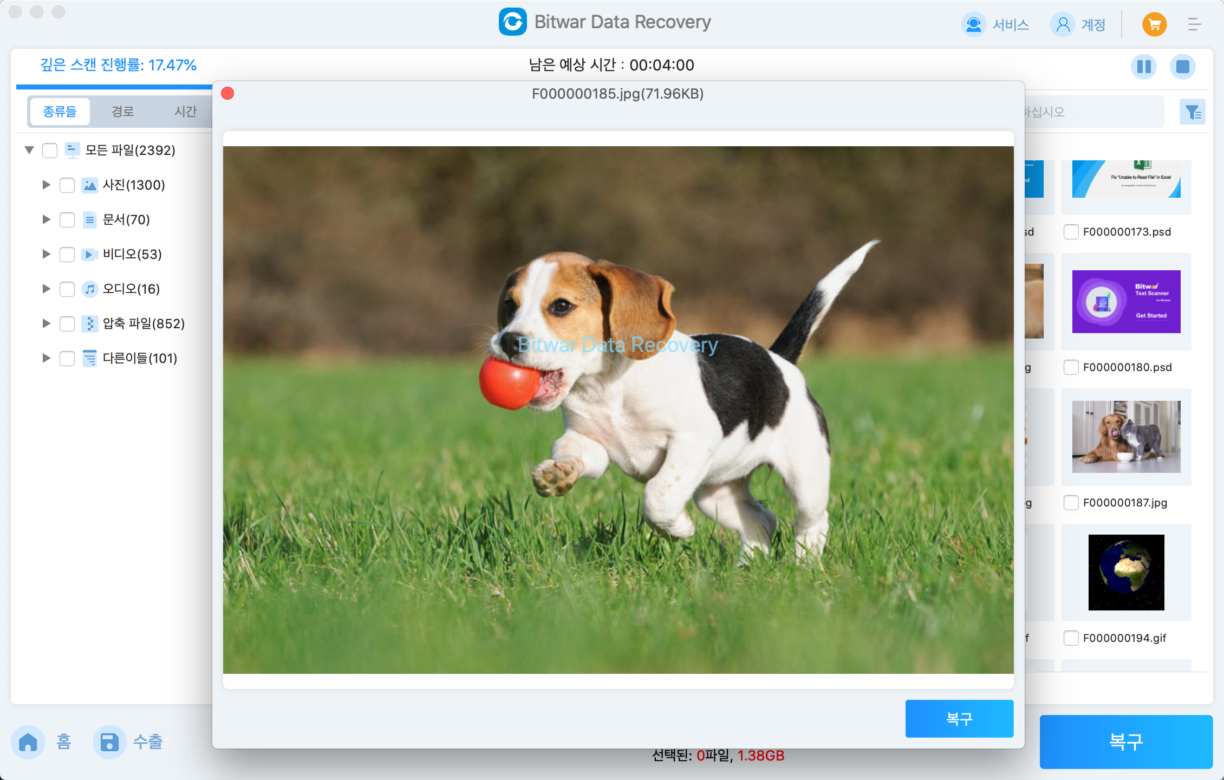This screenshot has height=780, width=1224.
Task: Click the filter icon on right
Action: [x=1193, y=112]
